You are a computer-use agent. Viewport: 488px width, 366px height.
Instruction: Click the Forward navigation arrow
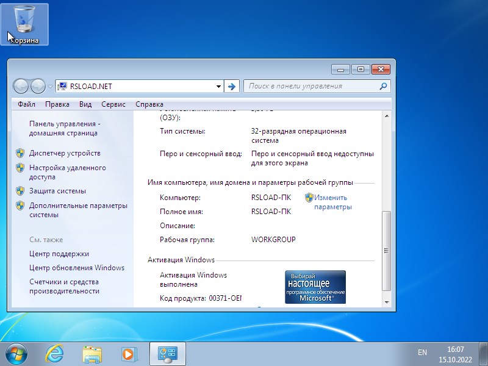38,86
